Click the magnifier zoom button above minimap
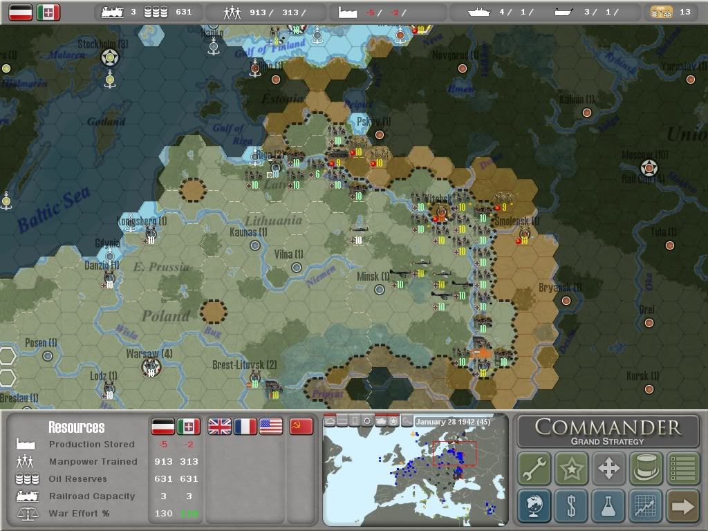Image resolution: width=708 pixels, height=531 pixels. point(407,421)
